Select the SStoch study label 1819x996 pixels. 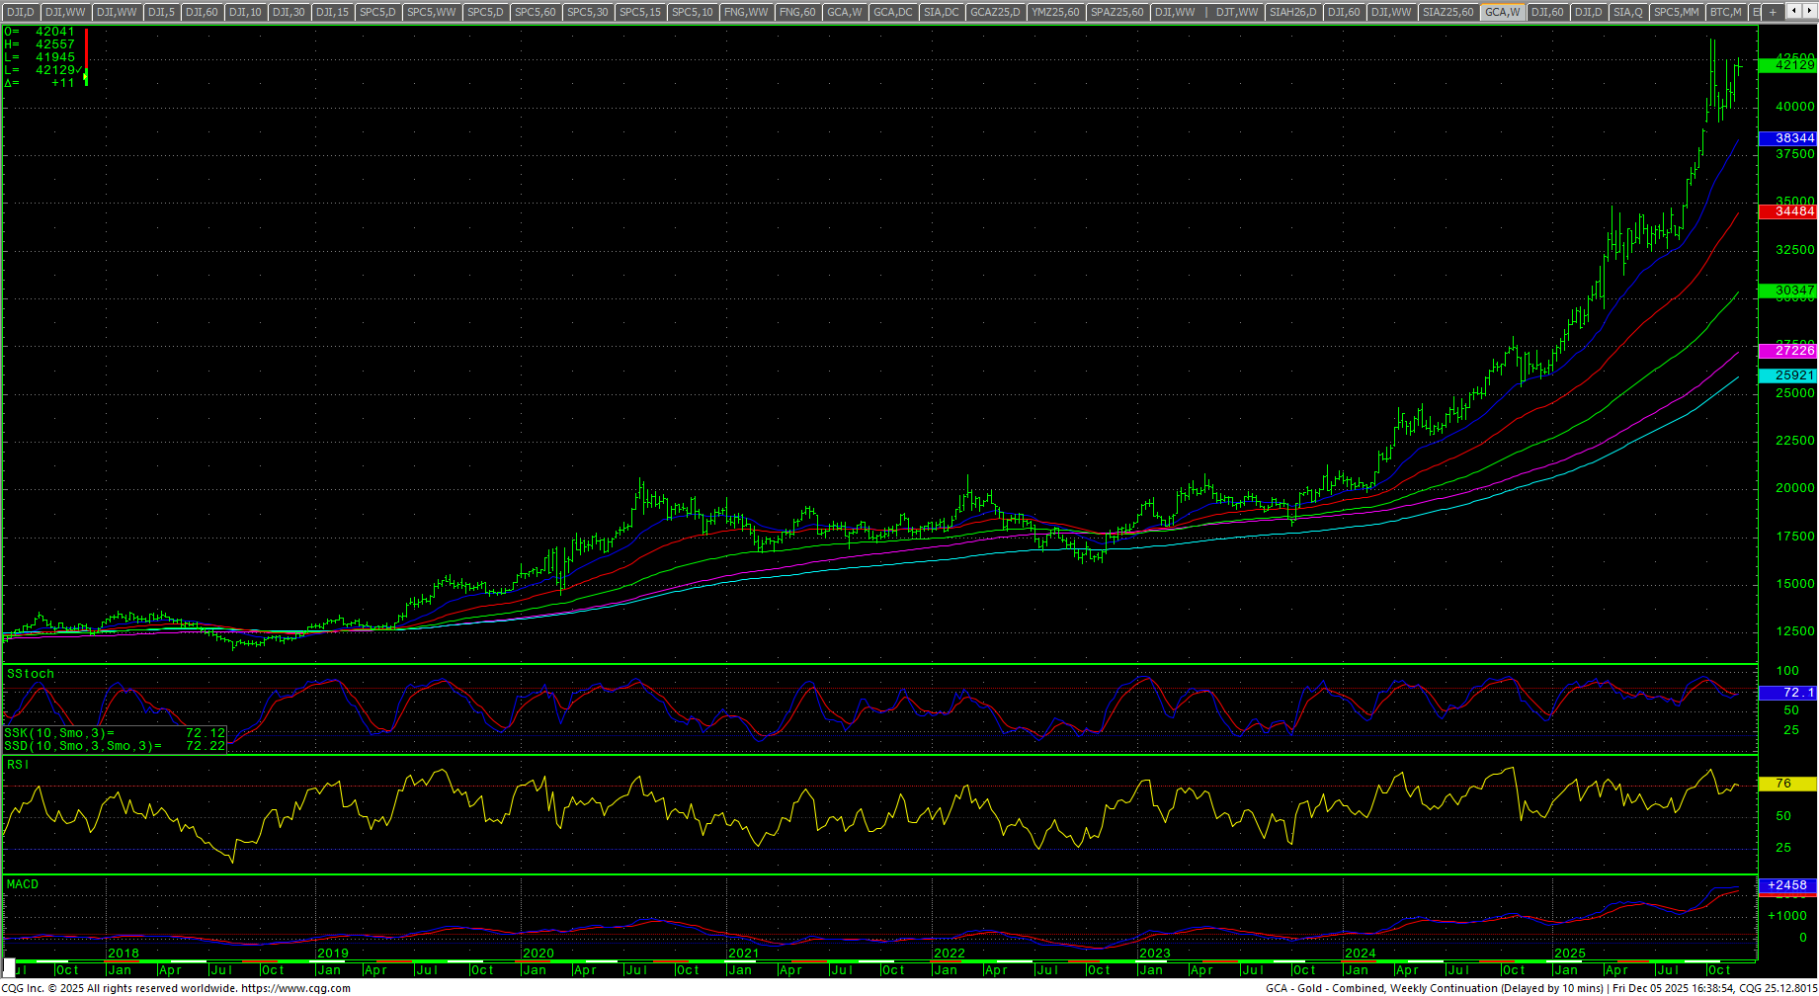click(31, 674)
